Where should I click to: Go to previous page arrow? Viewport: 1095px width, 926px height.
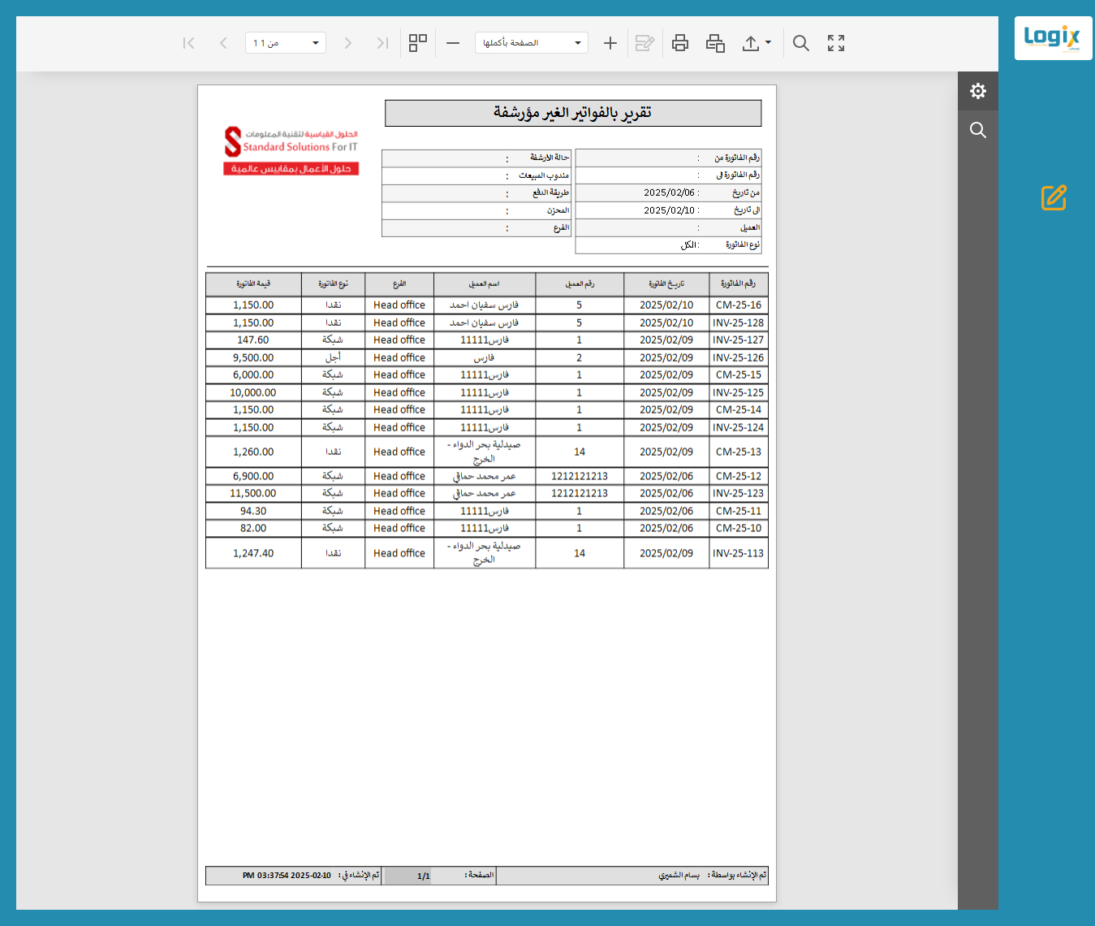pos(223,43)
